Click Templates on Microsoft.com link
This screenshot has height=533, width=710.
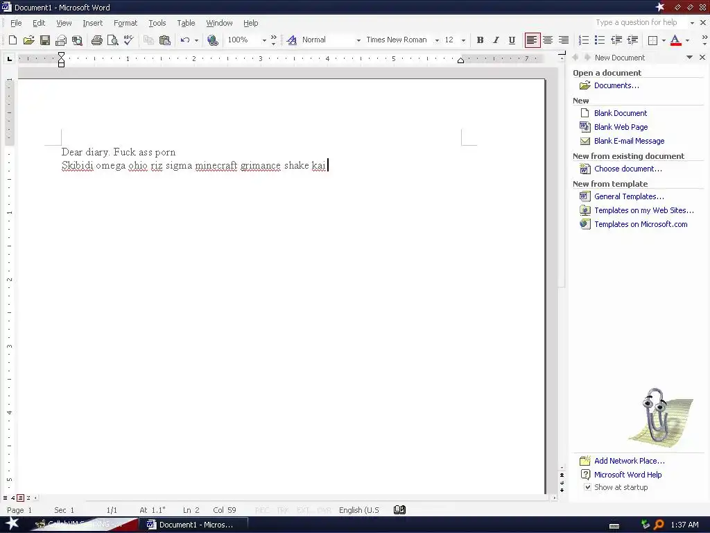point(641,224)
